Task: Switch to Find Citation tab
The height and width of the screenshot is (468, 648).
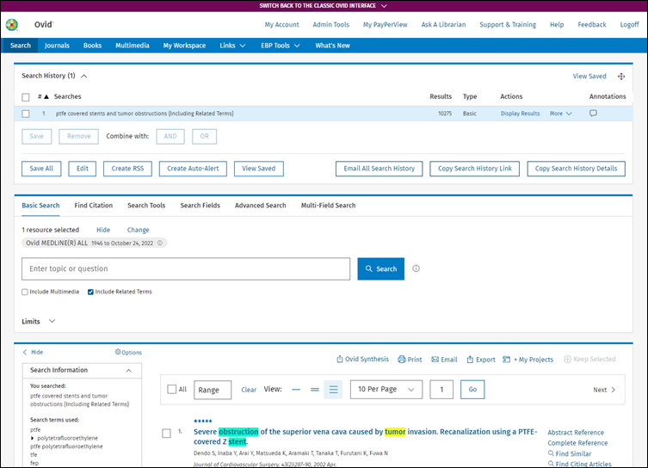Action: (94, 206)
